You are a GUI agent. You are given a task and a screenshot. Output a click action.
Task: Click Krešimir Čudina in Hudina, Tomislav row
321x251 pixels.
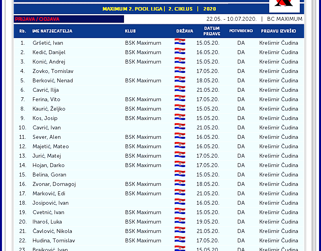point(279,240)
